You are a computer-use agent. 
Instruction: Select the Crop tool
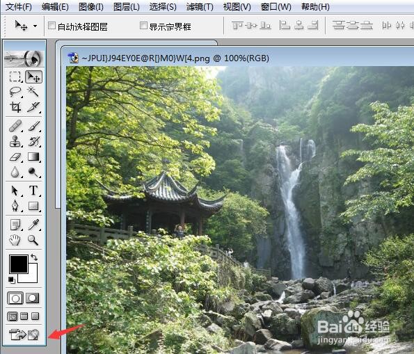15,107
